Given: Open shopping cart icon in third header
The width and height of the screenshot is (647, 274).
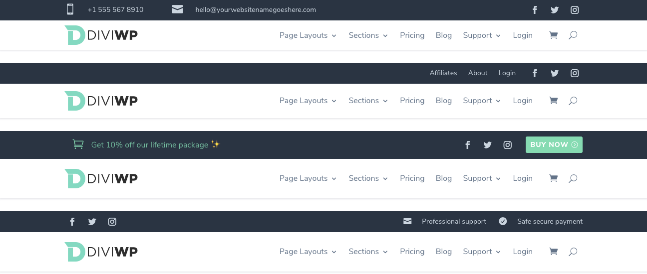Looking at the screenshot, I should [x=553, y=178].
